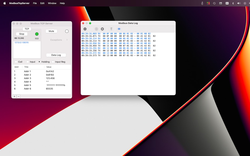Viewport: 250px width, 156px height.
Task: Click the Addr 6 title cell
Action: tap(27, 89)
